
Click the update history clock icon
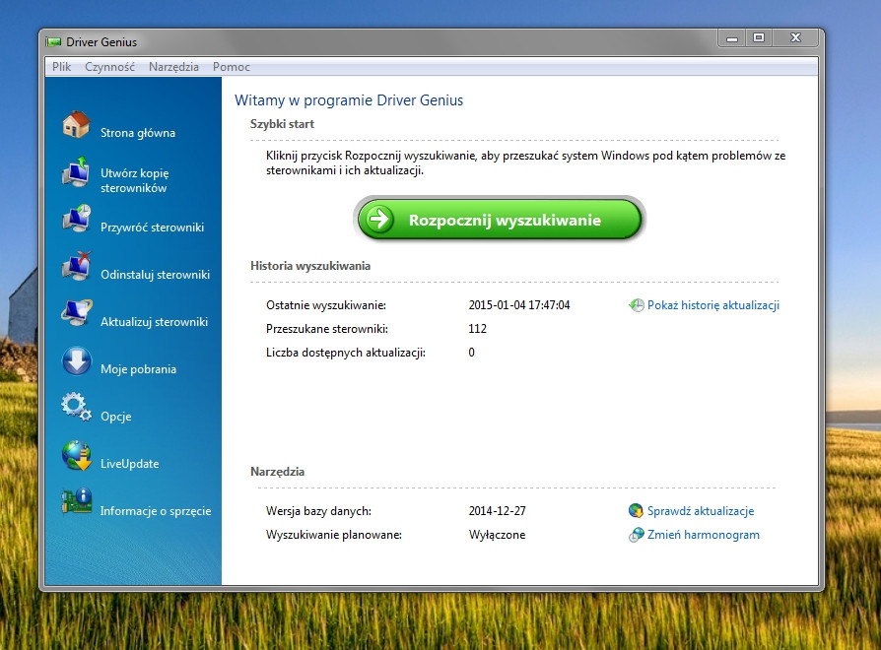tap(636, 305)
